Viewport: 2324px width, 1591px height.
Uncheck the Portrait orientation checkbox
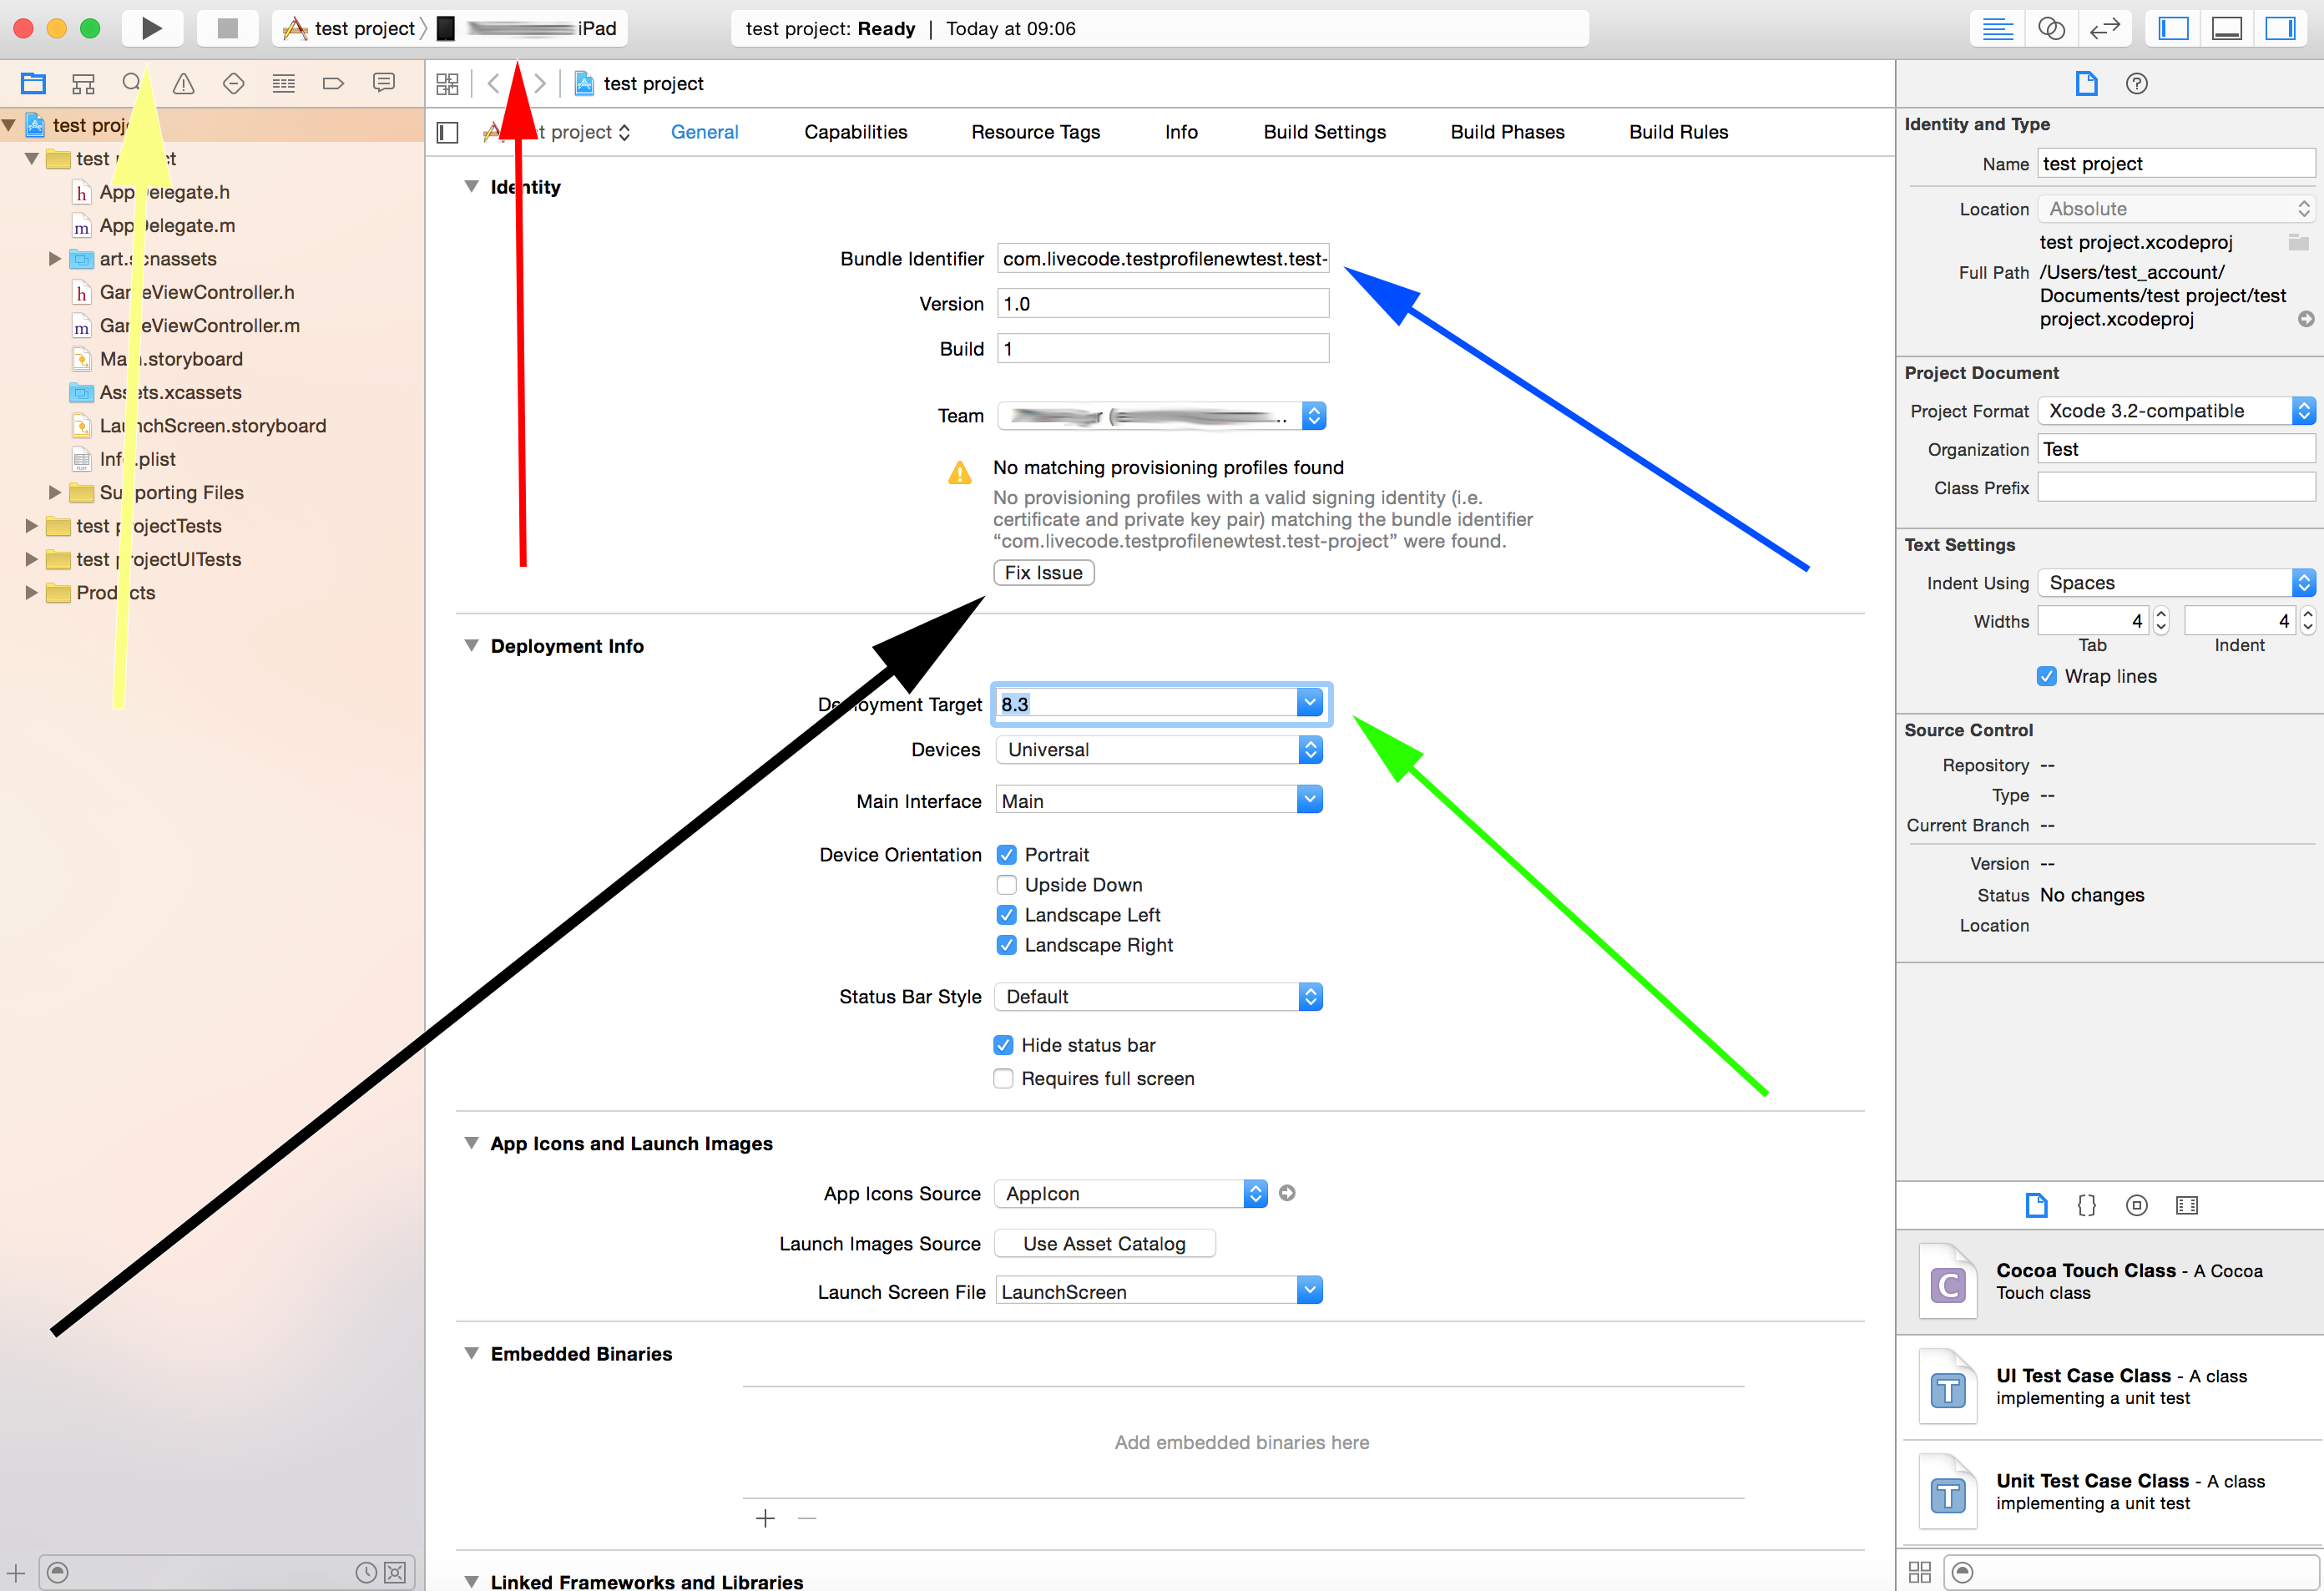[1007, 855]
